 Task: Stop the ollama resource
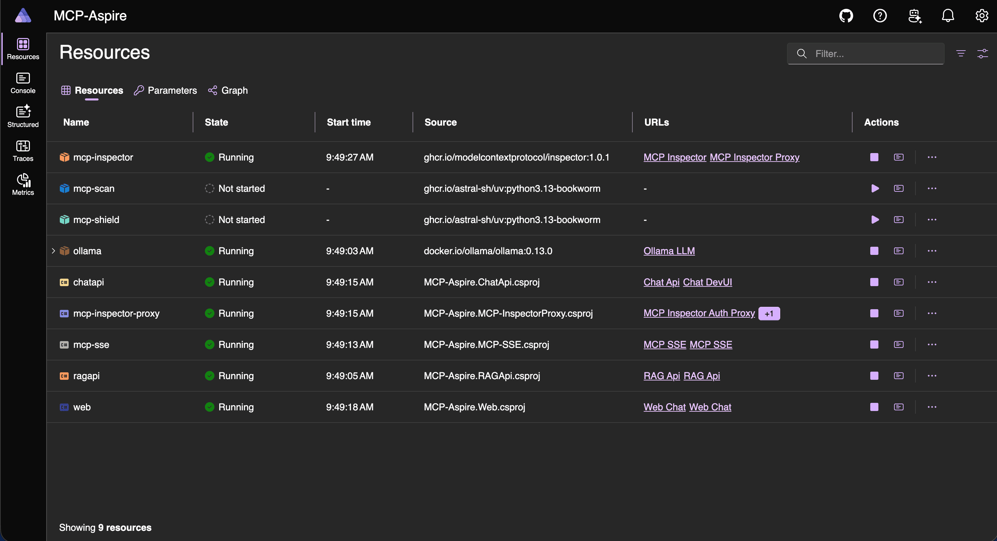pyautogui.click(x=874, y=251)
